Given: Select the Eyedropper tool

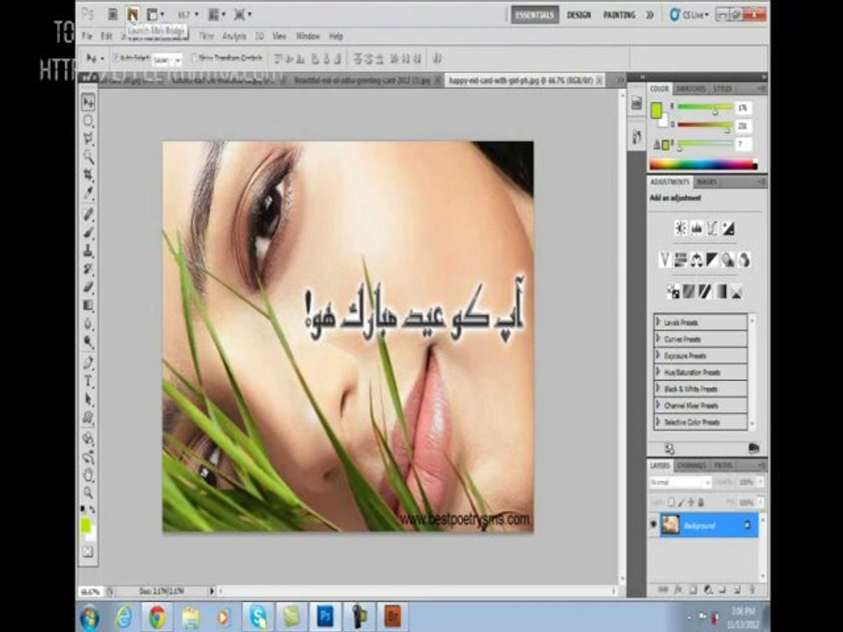Looking at the screenshot, I should tap(88, 193).
